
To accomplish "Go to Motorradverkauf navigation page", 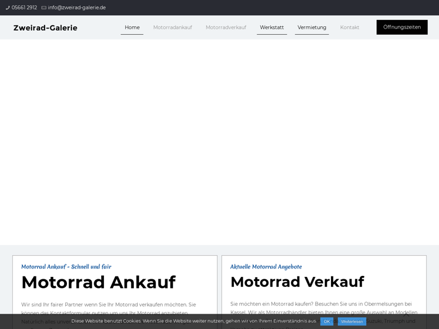I will [226, 27].
